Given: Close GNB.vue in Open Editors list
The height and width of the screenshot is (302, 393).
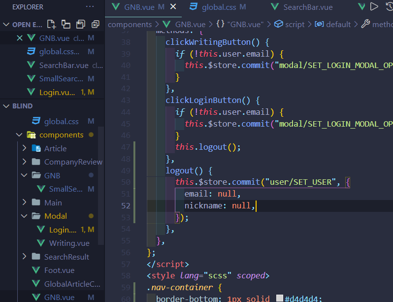Looking at the screenshot, I should click(20, 38).
